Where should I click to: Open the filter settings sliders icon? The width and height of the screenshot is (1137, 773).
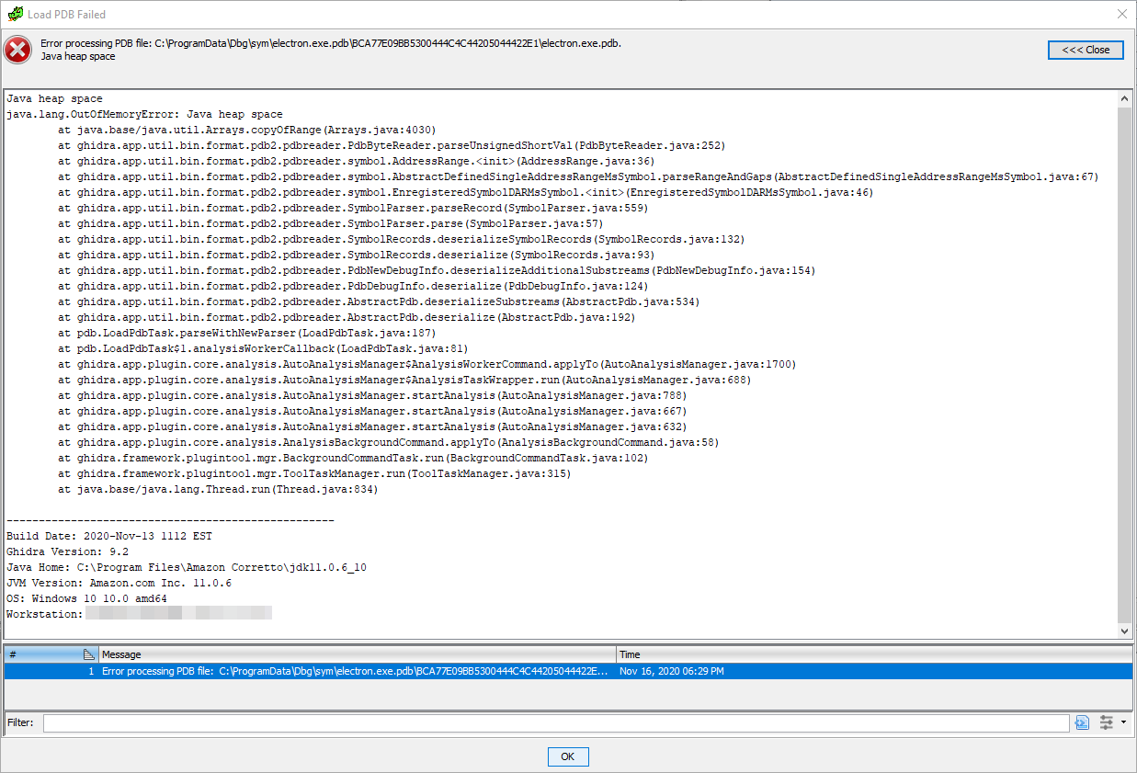[1106, 722]
